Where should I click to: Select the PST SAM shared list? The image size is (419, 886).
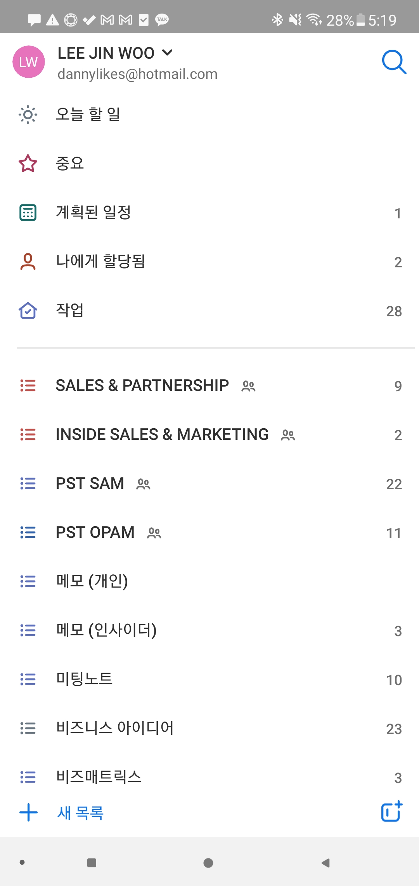[90, 483]
